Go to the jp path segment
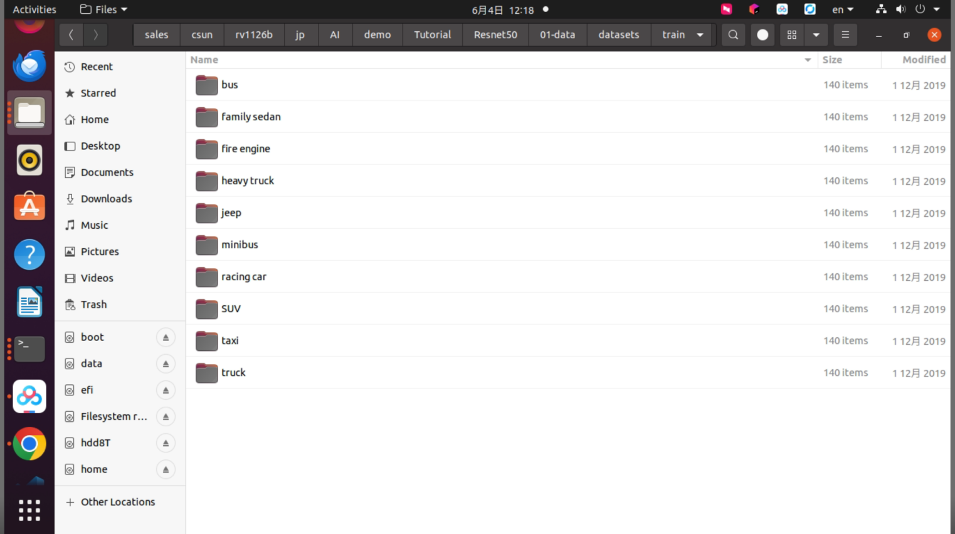Viewport: 955px width, 534px height. pyautogui.click(x=300, y=35)
